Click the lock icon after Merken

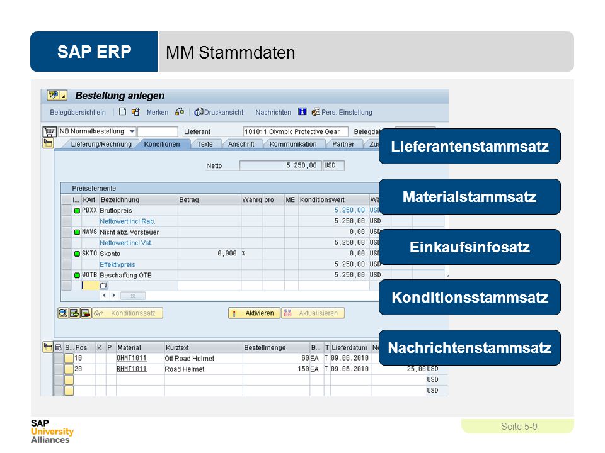pos(180,112)
